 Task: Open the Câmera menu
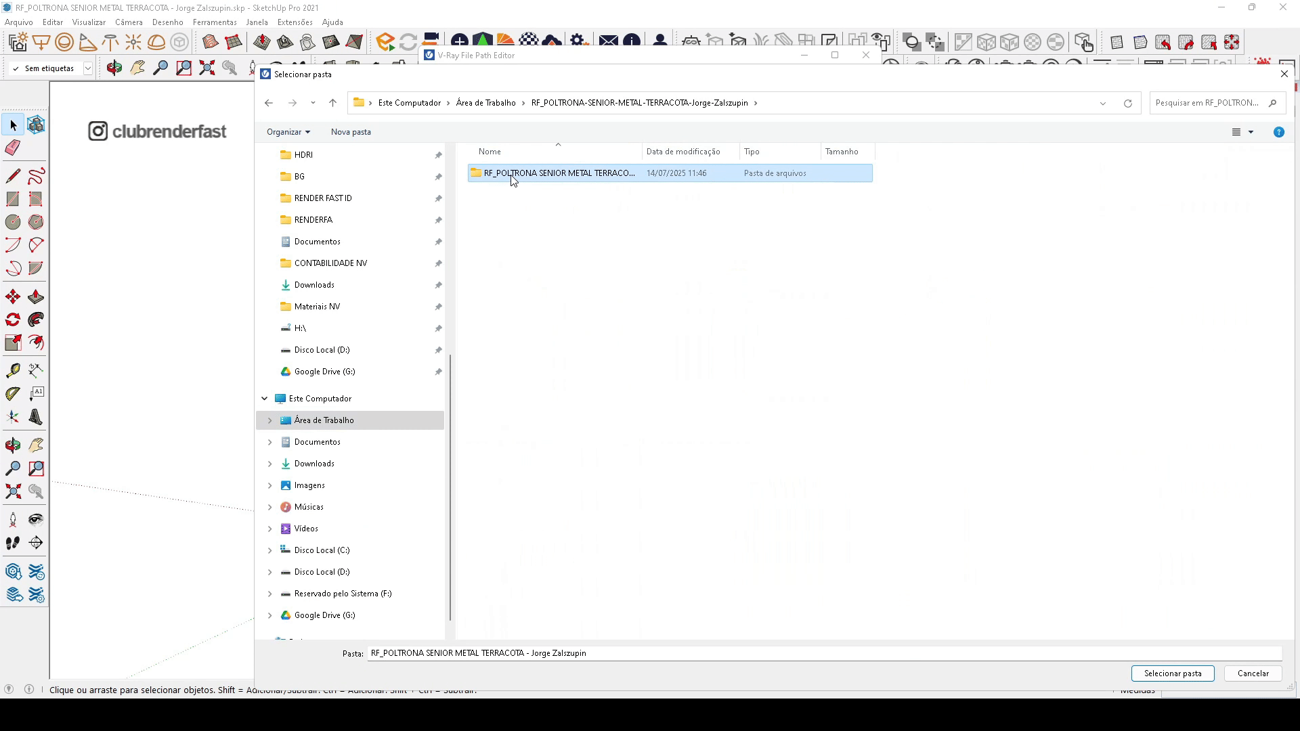tap(129, 22)
